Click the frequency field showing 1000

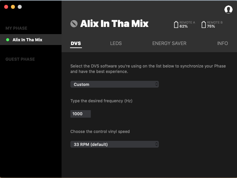click(x=81, y=114)
